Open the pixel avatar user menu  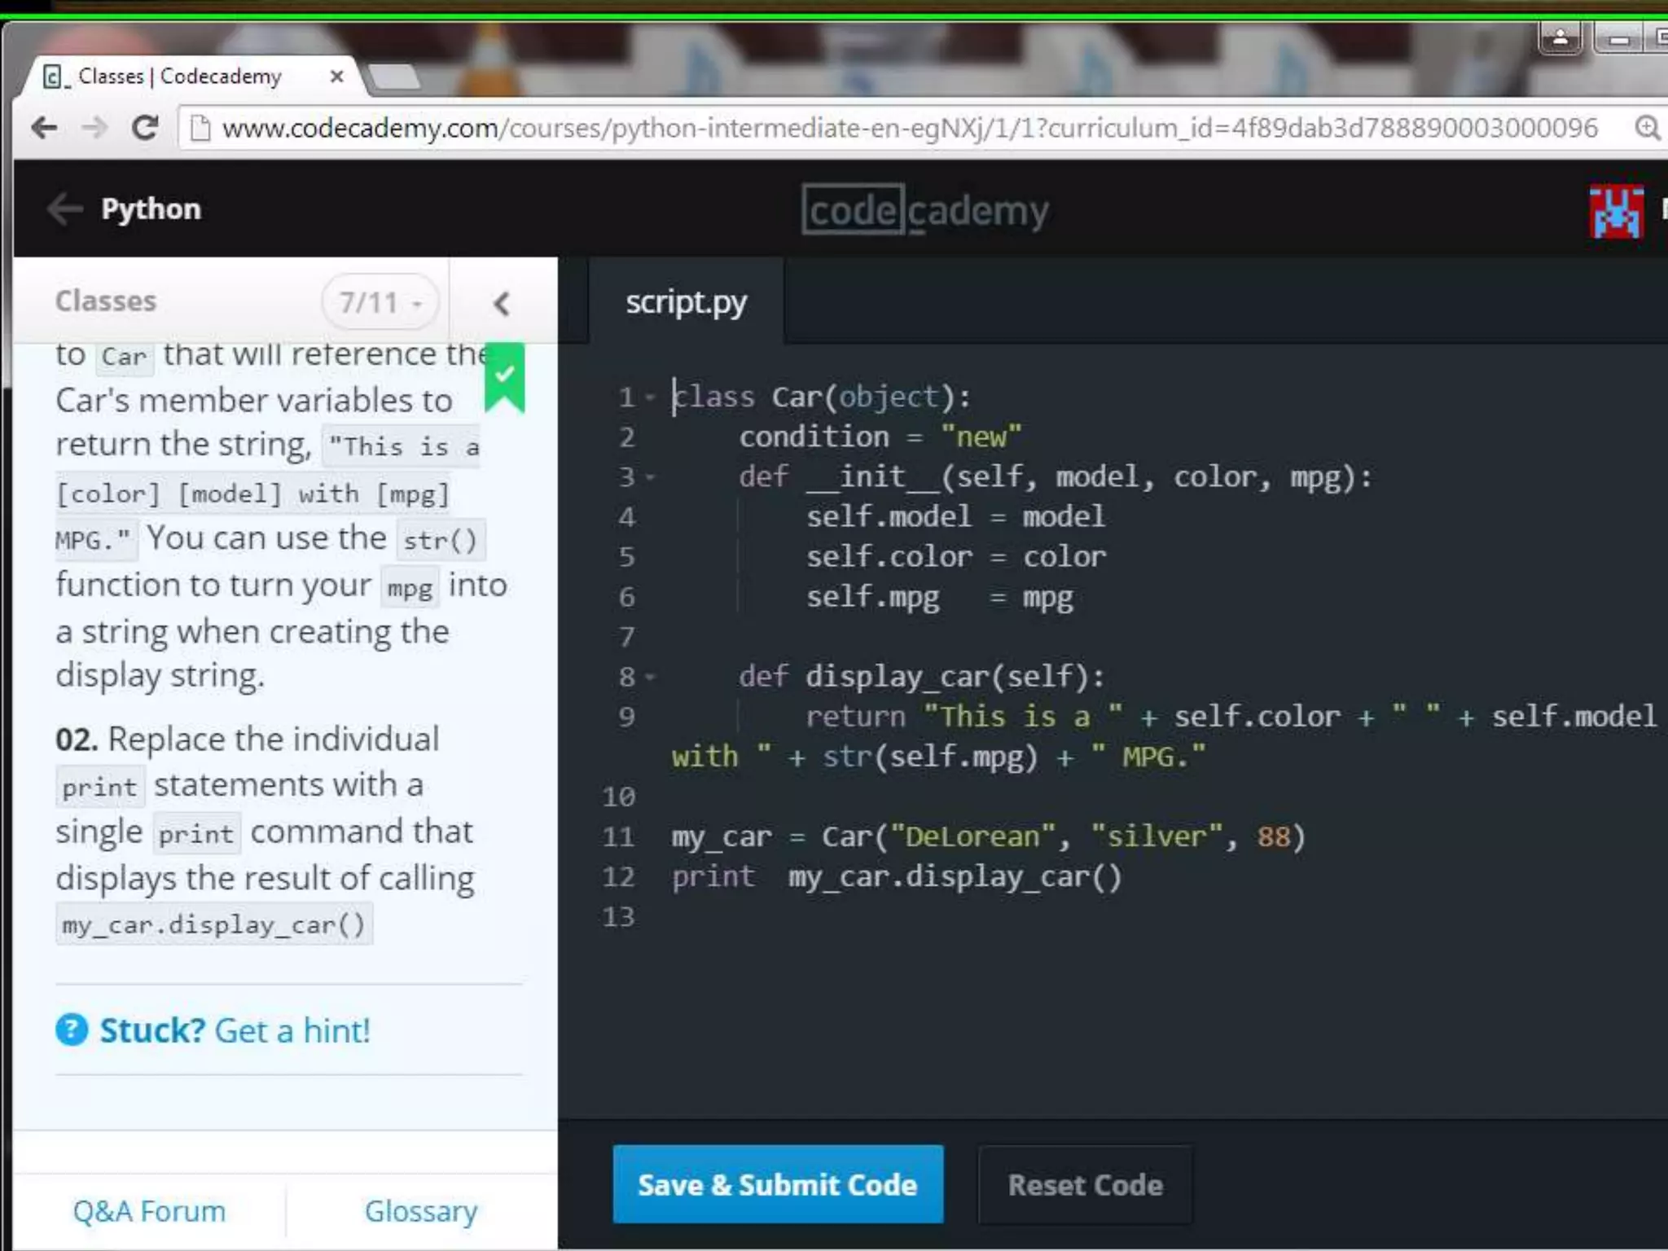(1616, 212)
